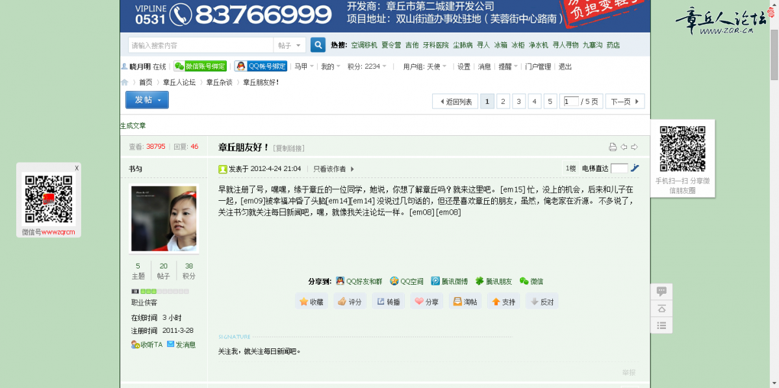Click the page number input box
This screenshot has width=779, height=388.
(x=571, y=101)
